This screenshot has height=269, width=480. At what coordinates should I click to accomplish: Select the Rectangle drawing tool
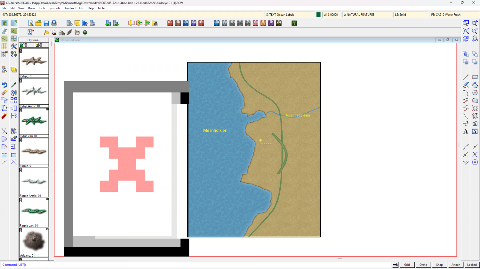pos(475,77)
